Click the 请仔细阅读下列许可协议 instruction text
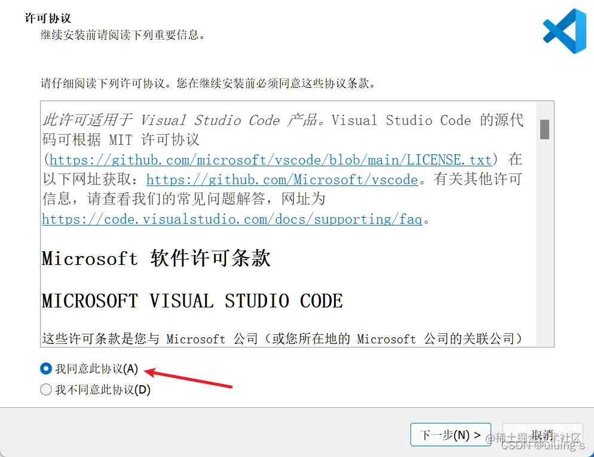The image size is (594, 457). click(208, 83)
